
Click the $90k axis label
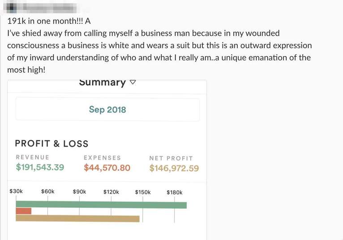click(x=79, y=192)
